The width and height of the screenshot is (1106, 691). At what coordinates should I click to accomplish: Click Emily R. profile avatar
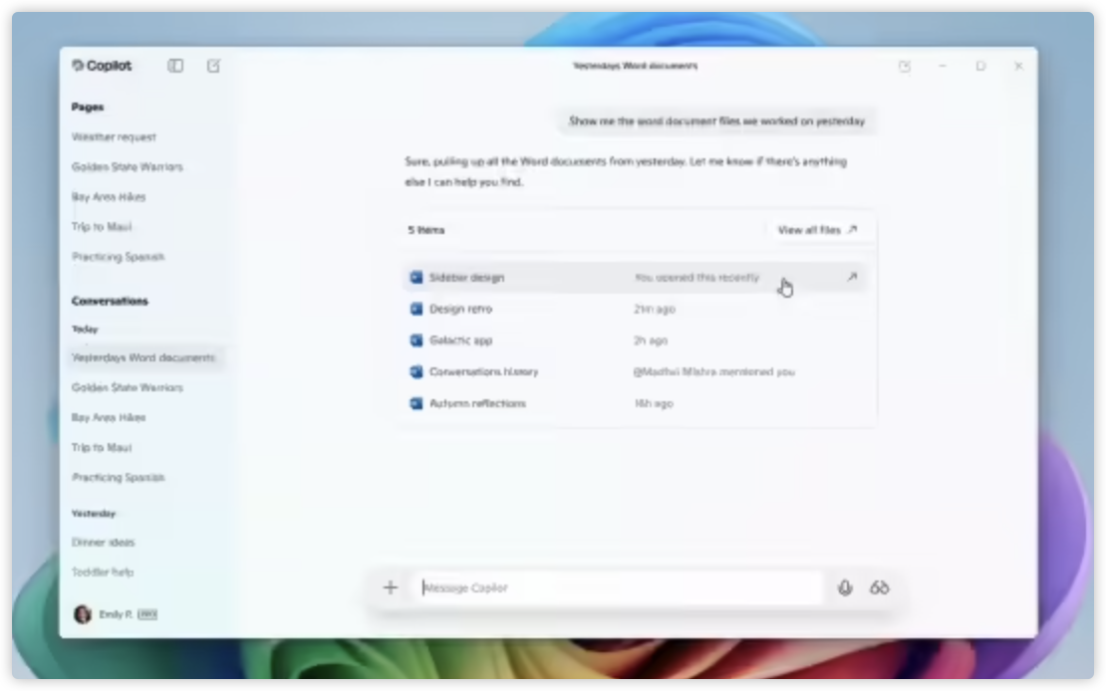click(83, 614)
